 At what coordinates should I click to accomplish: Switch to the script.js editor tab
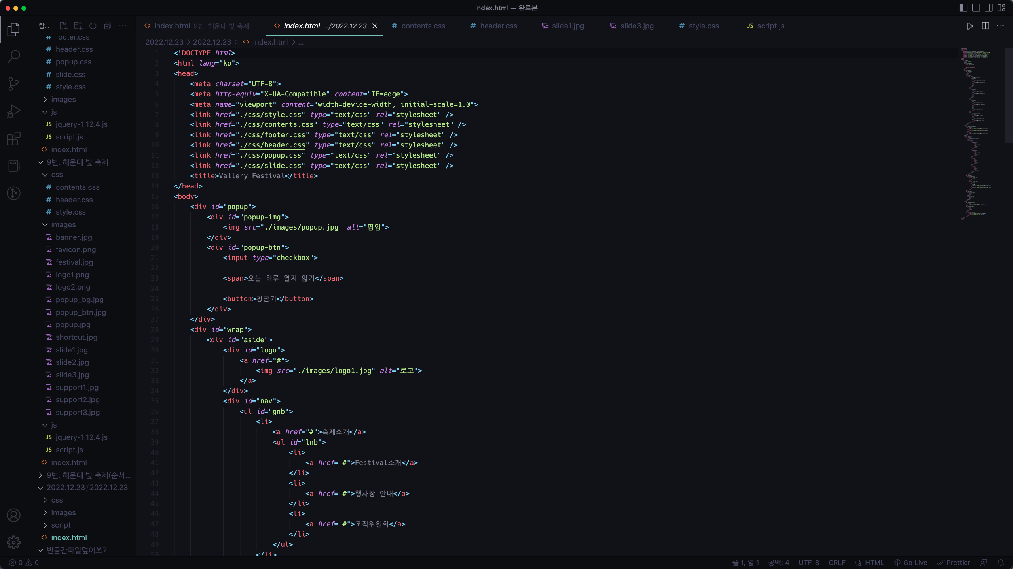(770, 26)
